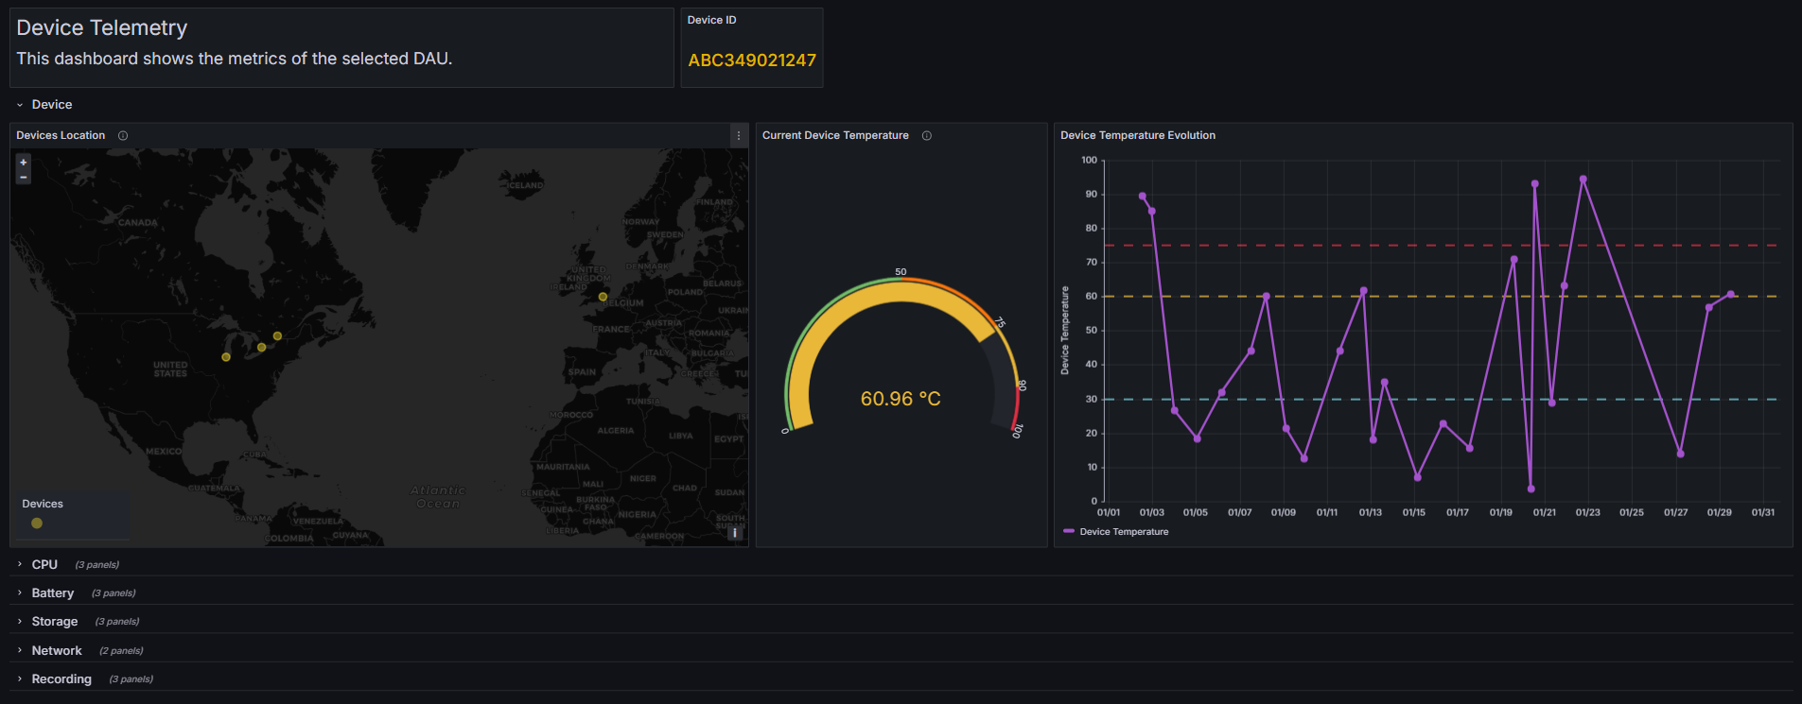Expand the Network row

56,650
